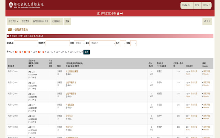This screenshot has height=138, width=220.
Task: Click the note icon under course A1-114
Action: (66, 74)
